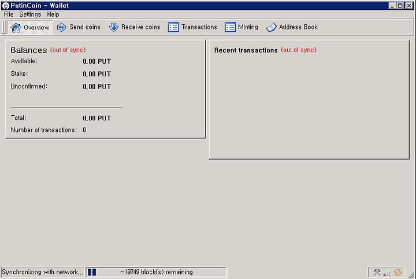The height and width of the screenshot is (279, 416).
Task: Click 'Synchronizing with network...' status text
Action: click(42, 272)
